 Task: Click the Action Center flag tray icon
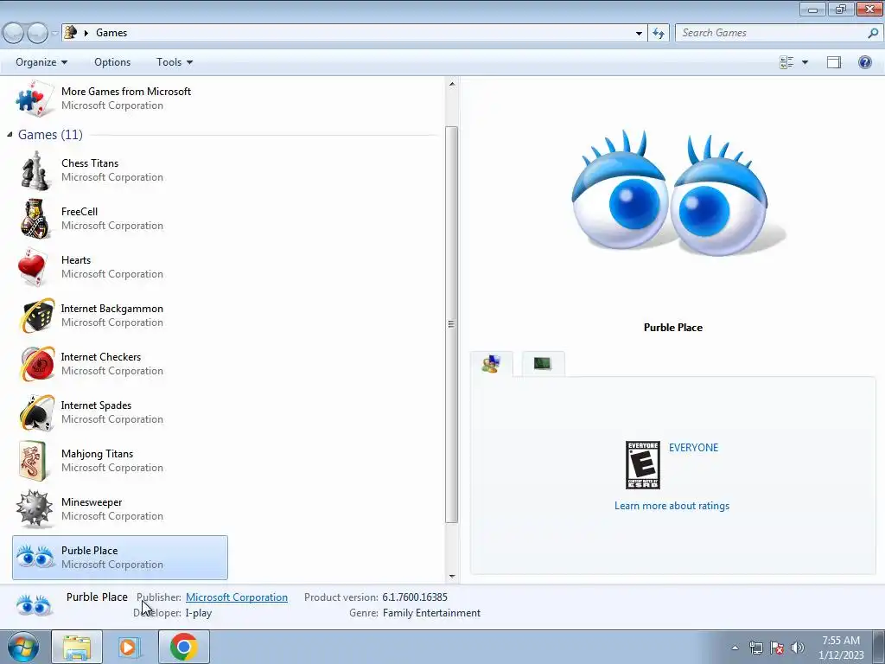click(777, 648)
